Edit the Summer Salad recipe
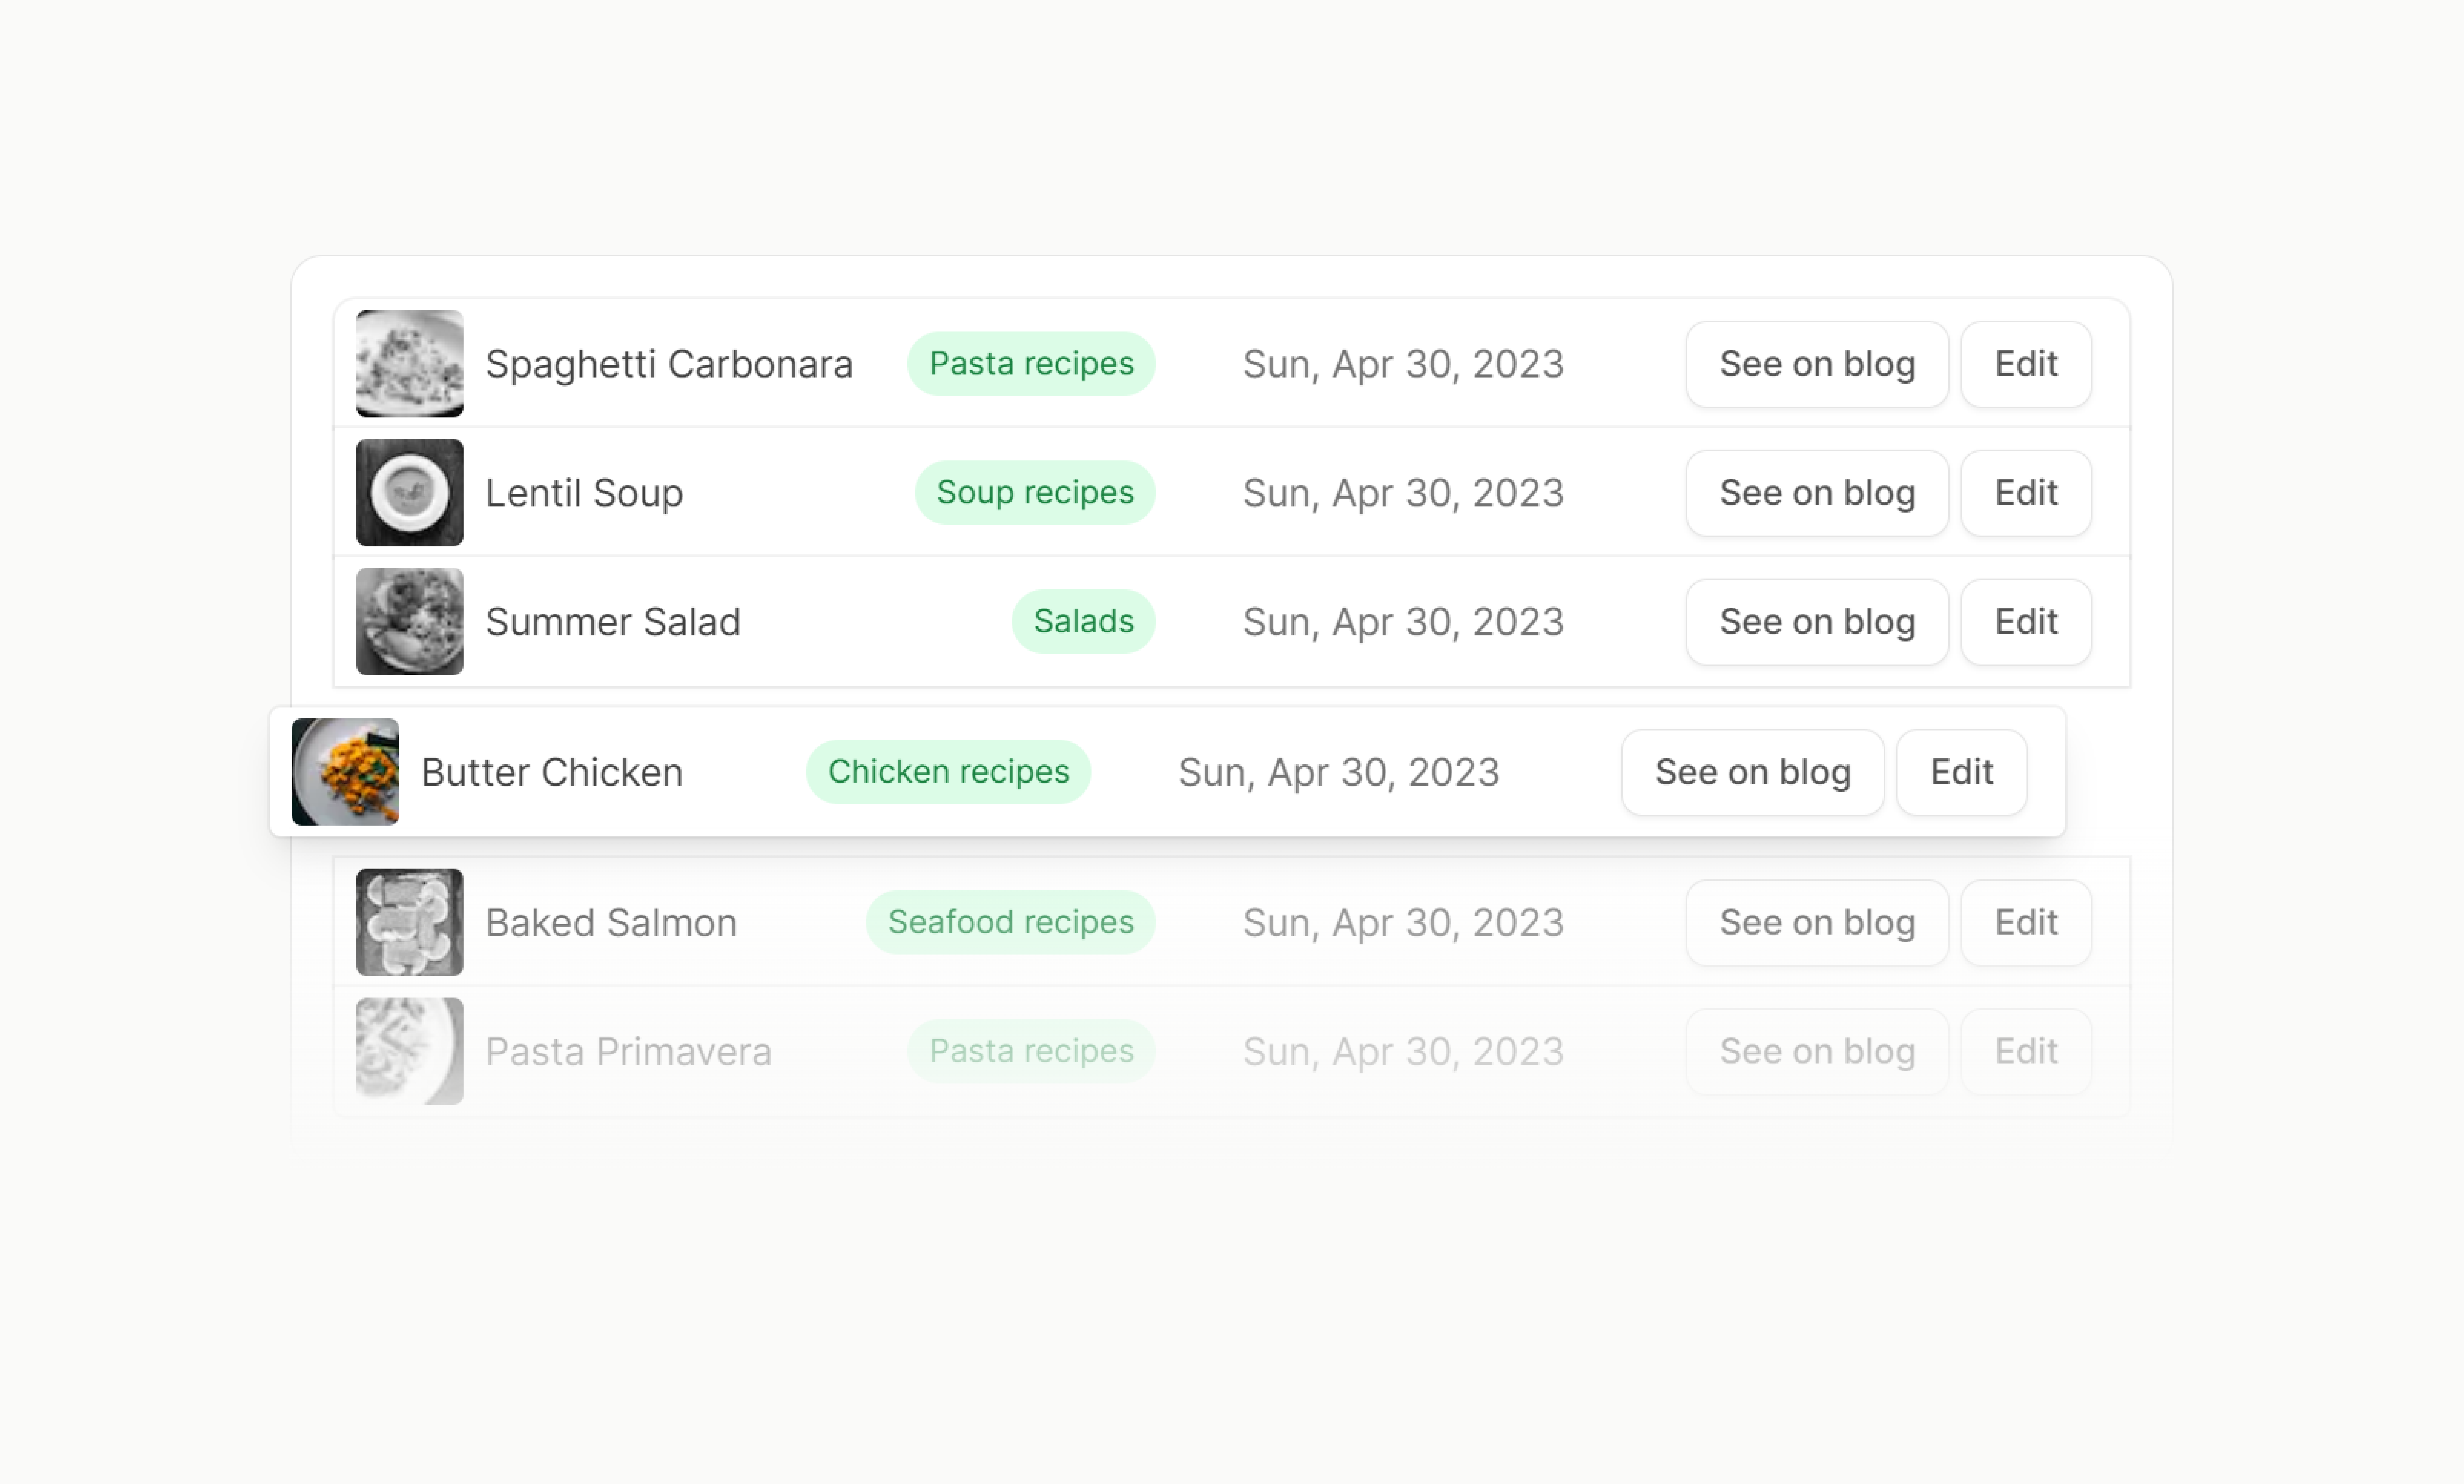 tap(2025, 622)
